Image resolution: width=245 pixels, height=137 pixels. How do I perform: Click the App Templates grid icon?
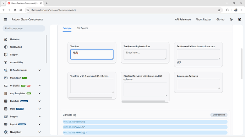pos(6,93)
